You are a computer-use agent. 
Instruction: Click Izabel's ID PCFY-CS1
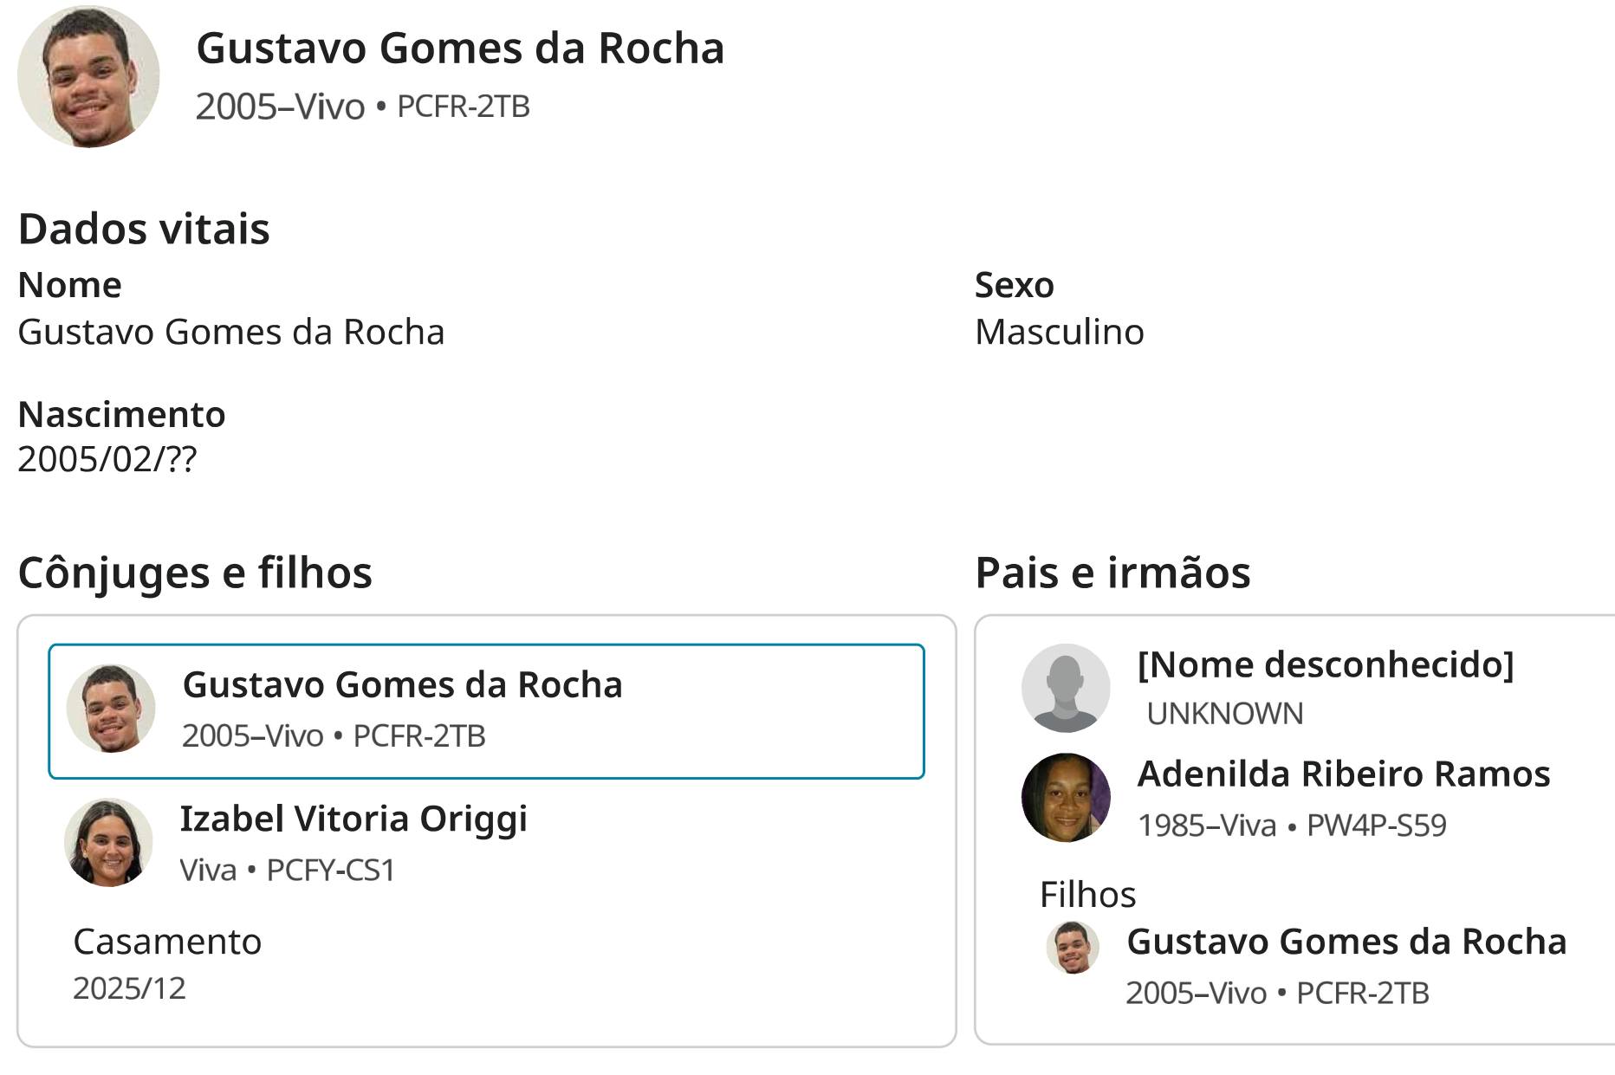click(x=330, y=870)
